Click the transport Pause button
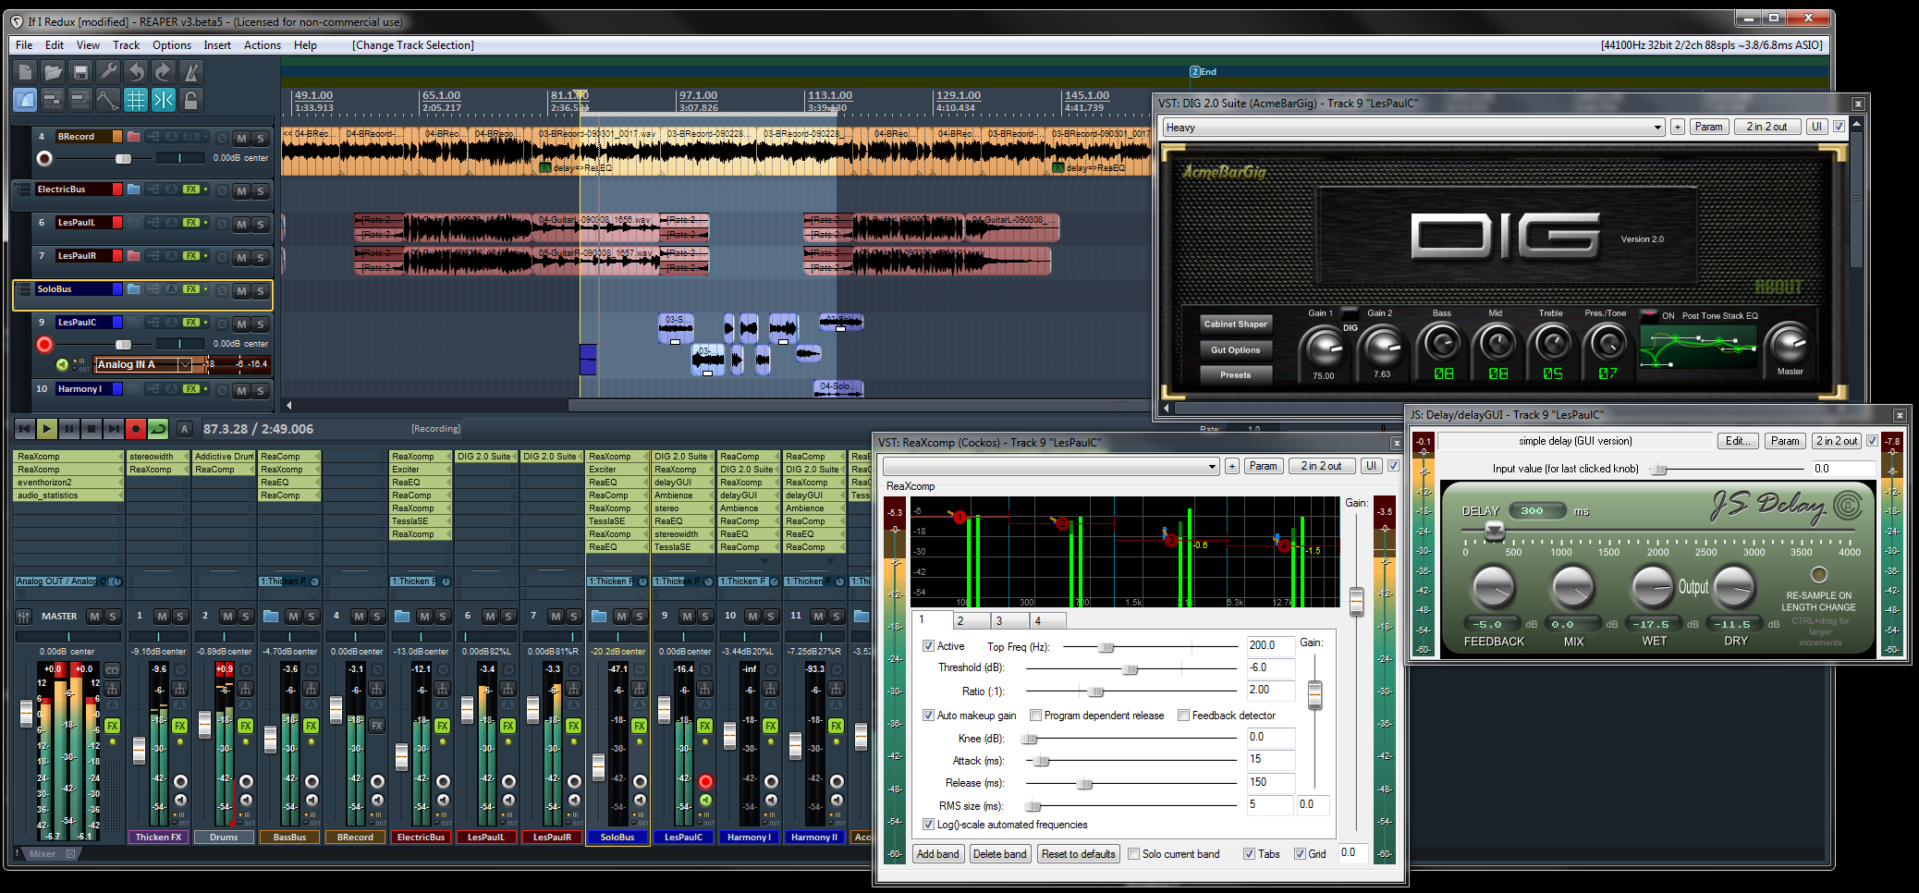The width and height of the screenshot is (1919, 893). pyautogui.click(x=68, y=429)
